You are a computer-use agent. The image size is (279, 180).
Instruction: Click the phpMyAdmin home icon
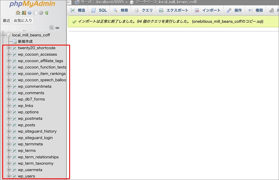click(18, 13)
